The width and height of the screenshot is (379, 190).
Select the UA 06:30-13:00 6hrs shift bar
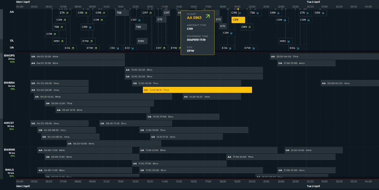coord(114,143)
